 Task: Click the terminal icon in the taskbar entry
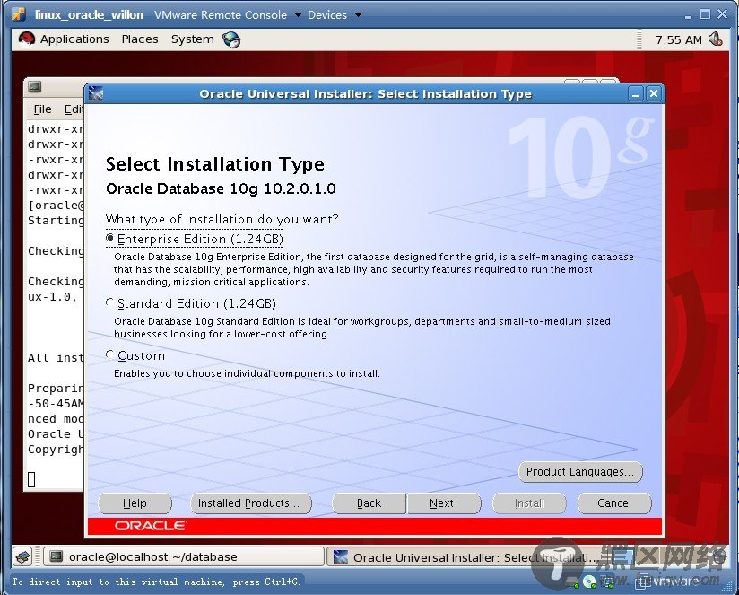click(x=57, y=556)
